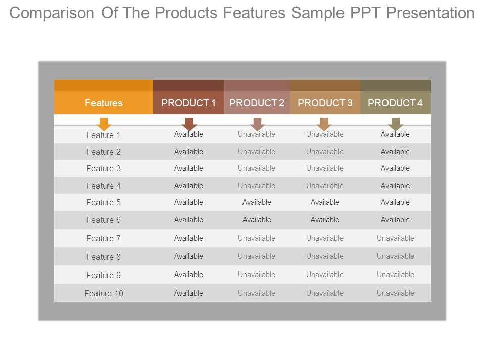This screenshot has height=364, width=485.
Task: Select the PRODUCT 4 header
Action: tap(396, 103)
